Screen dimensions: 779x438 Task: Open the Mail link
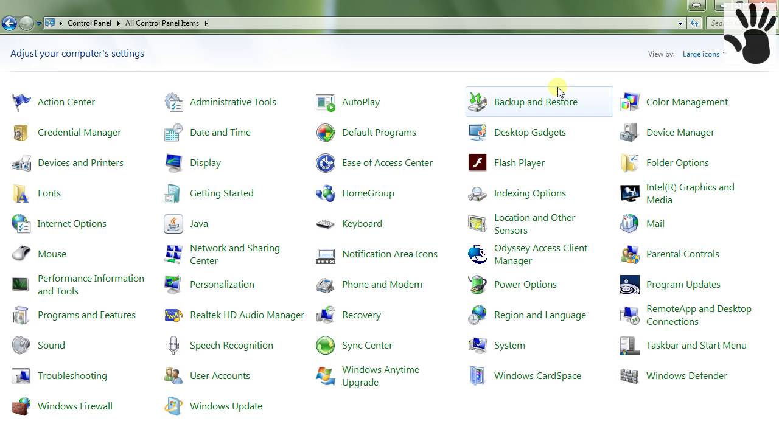coord(655,224)
